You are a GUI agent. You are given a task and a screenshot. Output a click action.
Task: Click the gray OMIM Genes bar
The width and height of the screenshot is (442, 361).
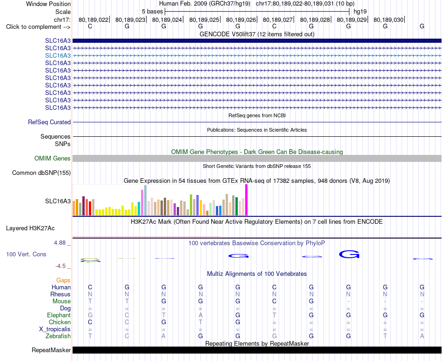257,158
